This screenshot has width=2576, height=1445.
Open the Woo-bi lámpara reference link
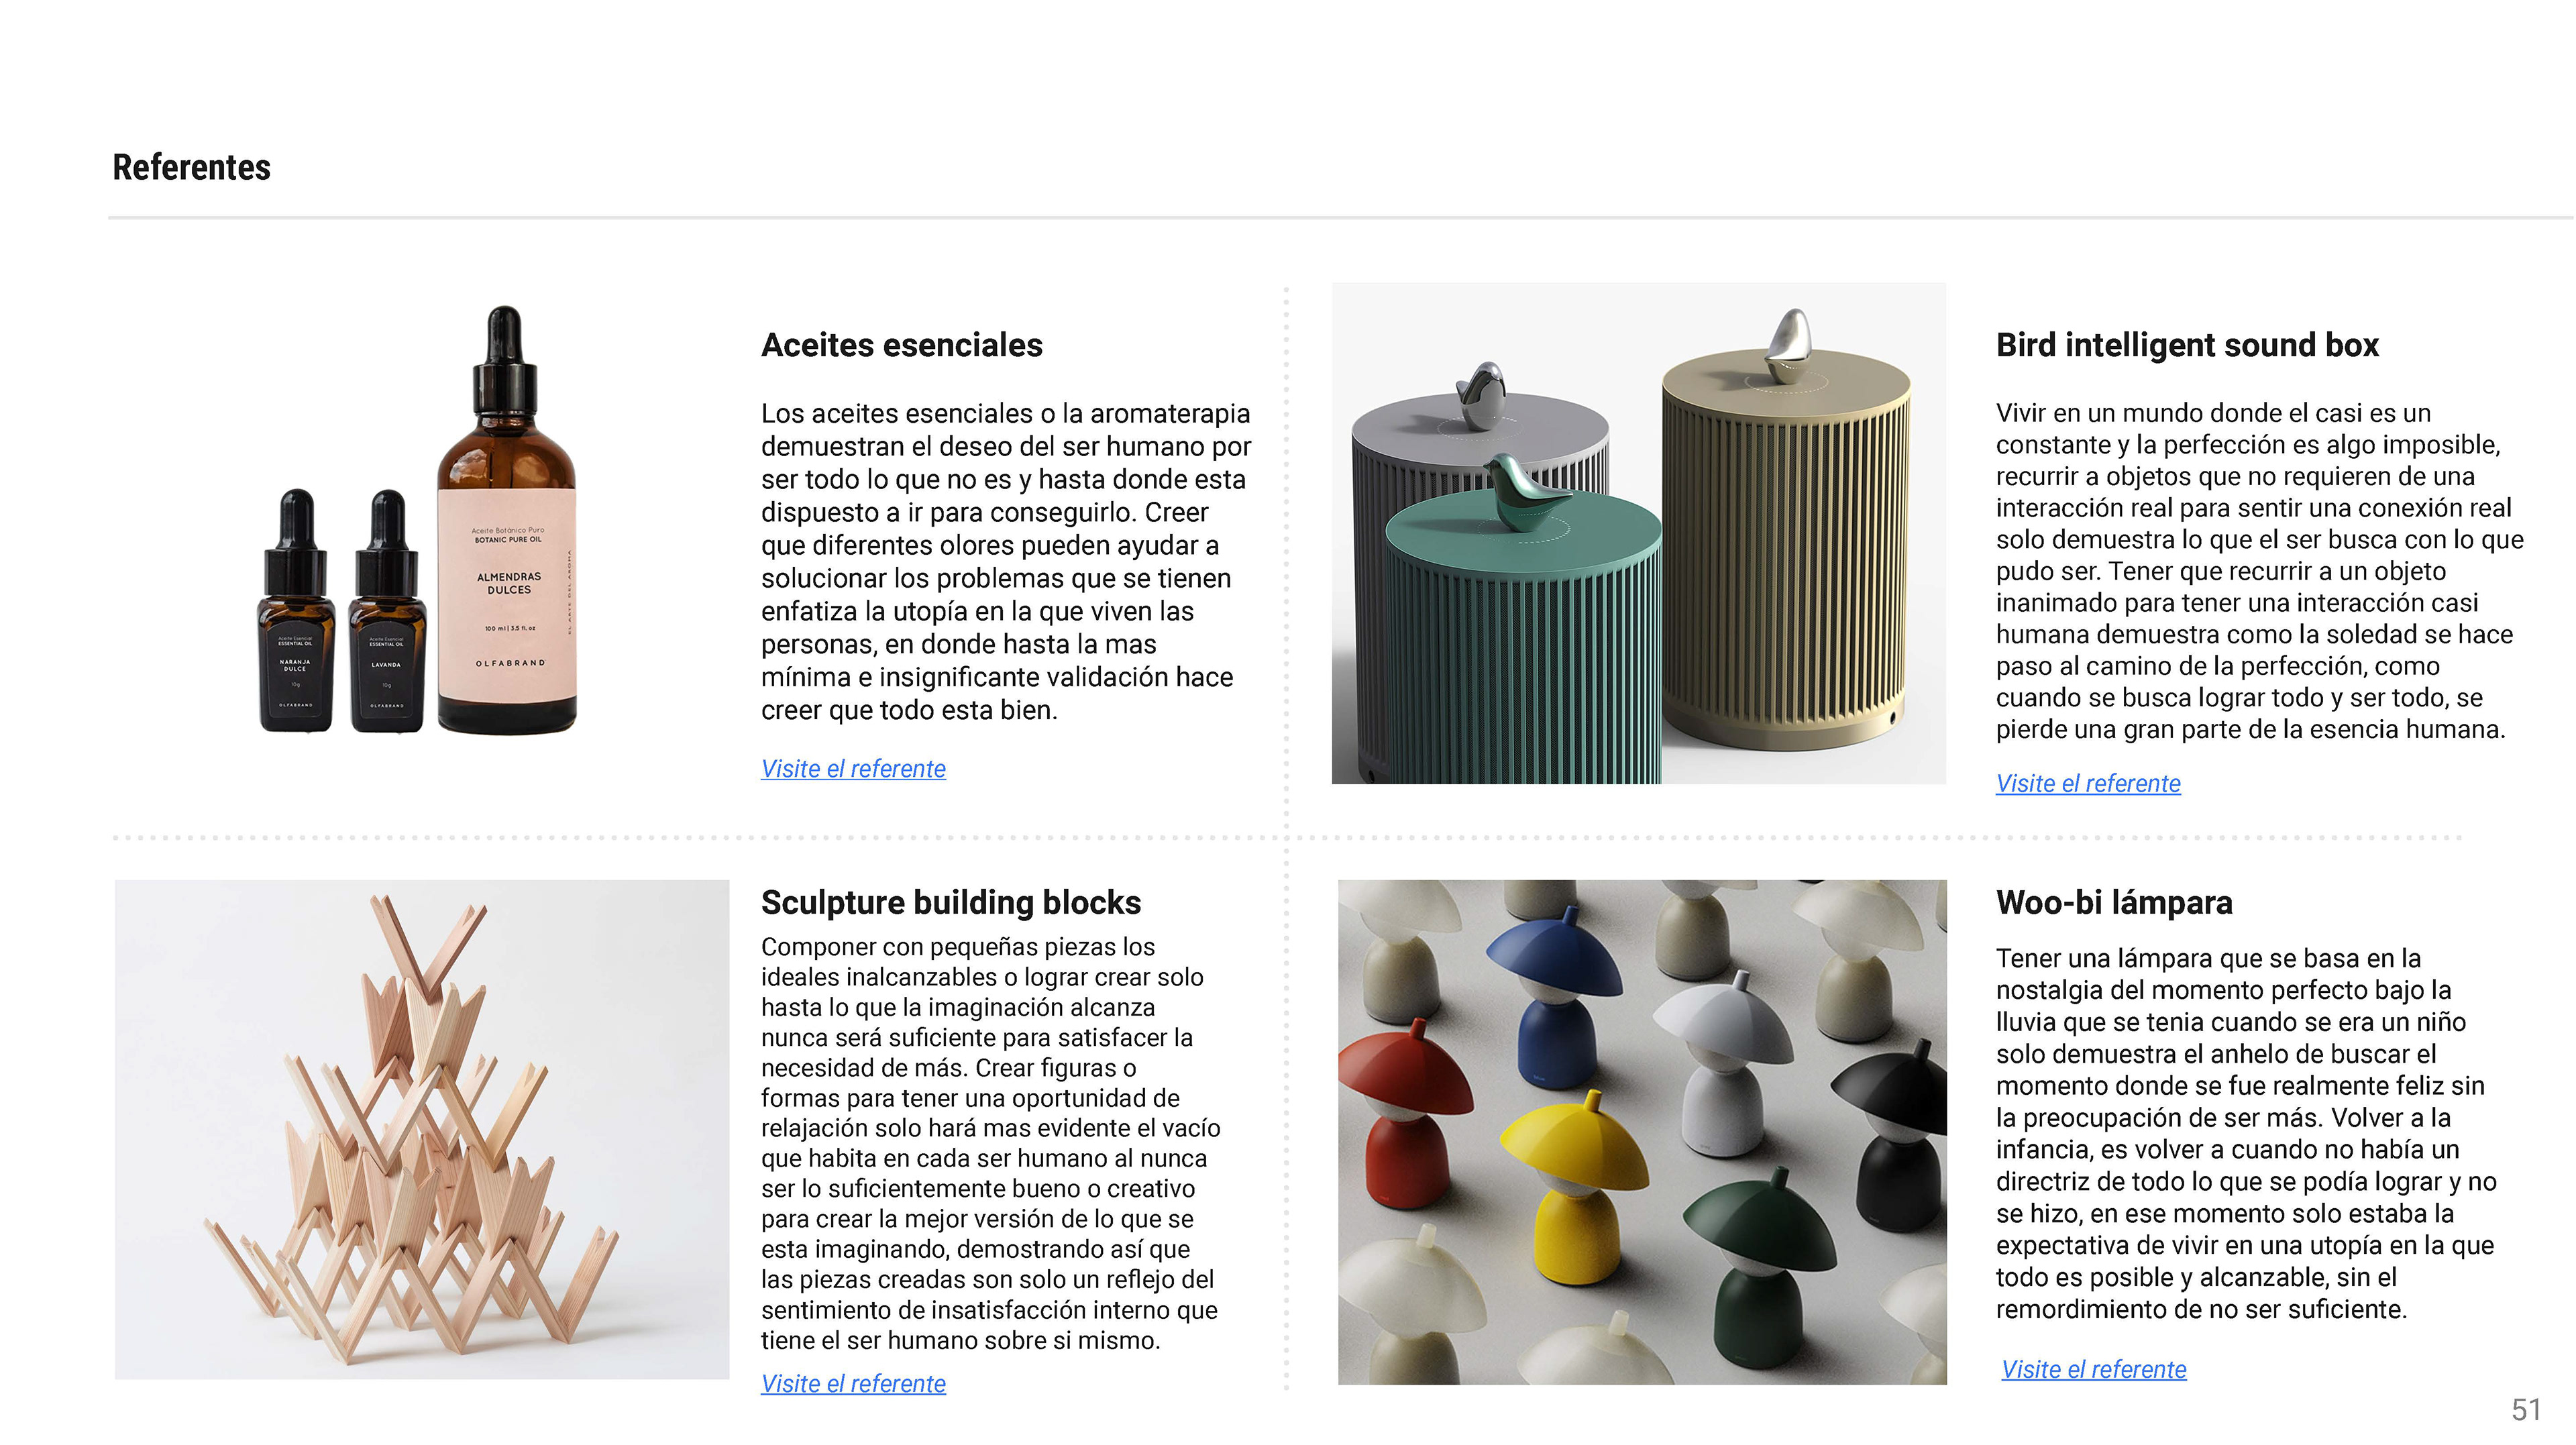pos(2093,1369)
